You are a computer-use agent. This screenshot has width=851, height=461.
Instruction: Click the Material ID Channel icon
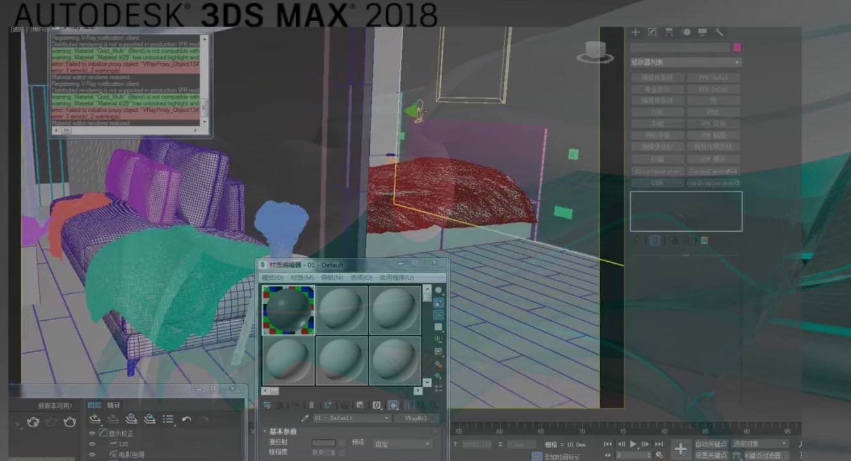pyautogui.click(x=377, y=405)
